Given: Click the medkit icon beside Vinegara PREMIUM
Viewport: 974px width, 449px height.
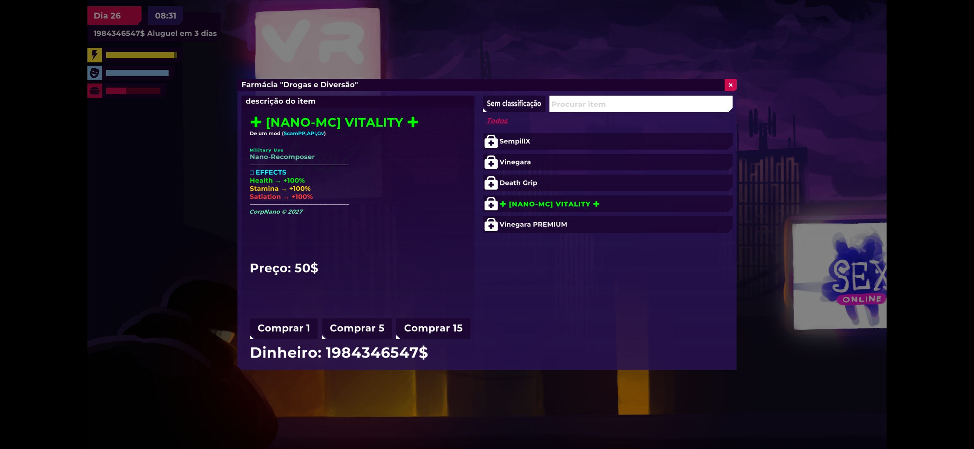Looking at the screenshot, I should 491,225.
